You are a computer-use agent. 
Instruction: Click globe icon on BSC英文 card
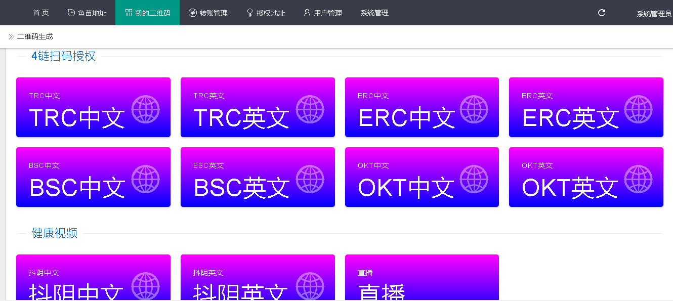point(310,179)
